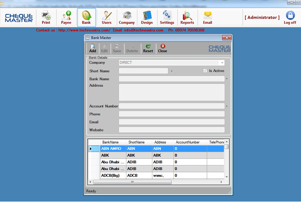The width and height of the screenshot is (301, 202).
Task: Sort by ShortName column header
Action: (x=139, y=142)
